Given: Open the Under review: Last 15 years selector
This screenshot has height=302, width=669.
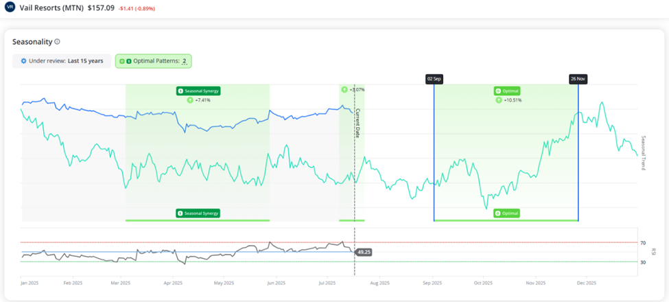Looking at the screenshot, I should pos(62,61).
